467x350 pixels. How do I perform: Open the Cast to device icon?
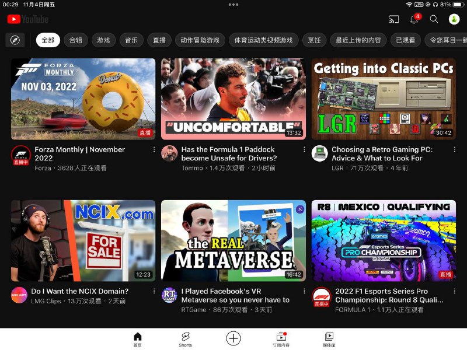pyautogui.click(x=393, y=20)
